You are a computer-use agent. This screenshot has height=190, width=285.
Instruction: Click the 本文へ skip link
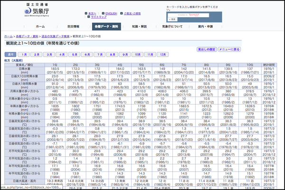[x=94, y=13]
